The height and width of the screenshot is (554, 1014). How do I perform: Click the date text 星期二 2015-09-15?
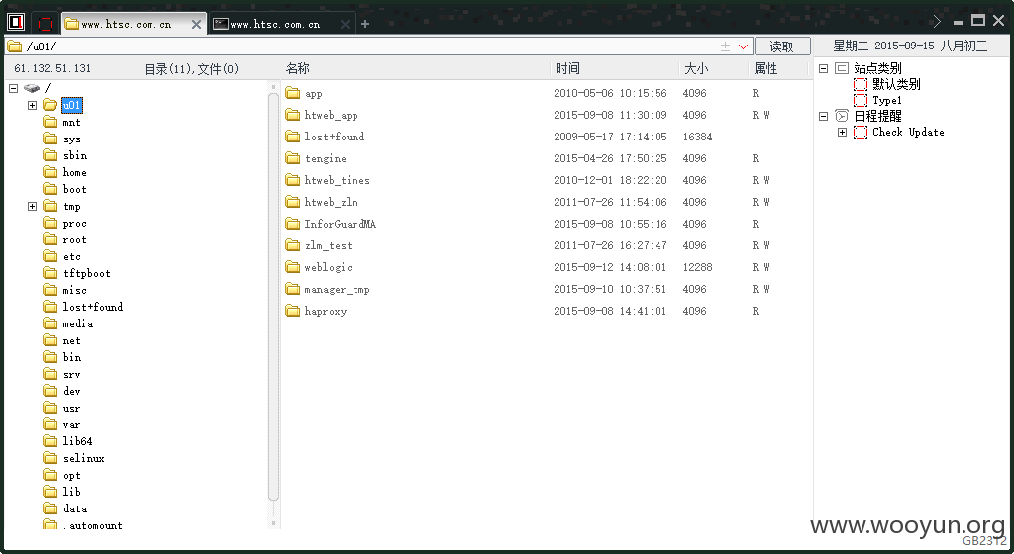pyautogui.click(x=883, y=46)
